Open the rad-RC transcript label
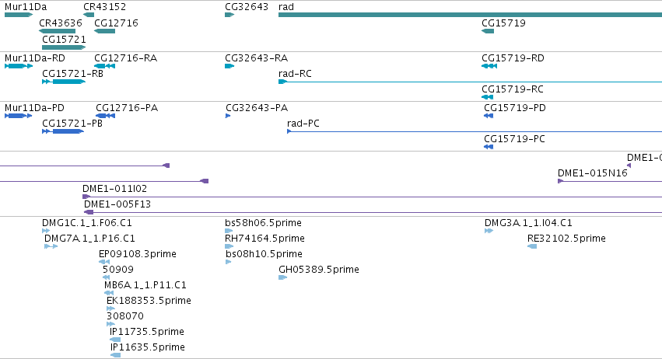662x359 pixels. pos(295,73)
